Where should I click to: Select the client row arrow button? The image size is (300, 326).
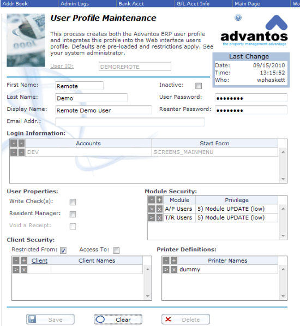16,270
